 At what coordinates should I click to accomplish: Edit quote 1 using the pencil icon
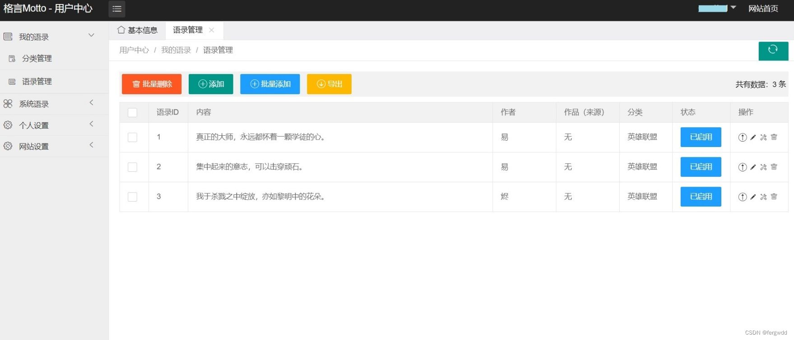coord(753,137)
